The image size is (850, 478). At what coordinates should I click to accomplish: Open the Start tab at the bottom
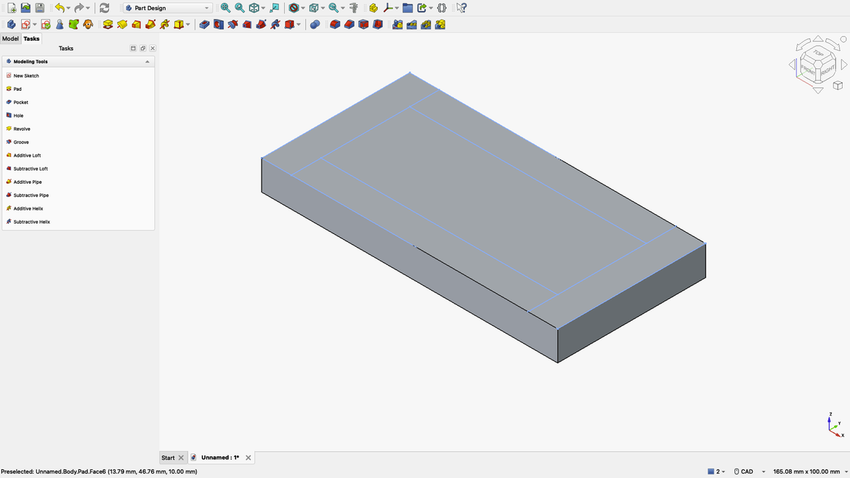coord(168,457)
